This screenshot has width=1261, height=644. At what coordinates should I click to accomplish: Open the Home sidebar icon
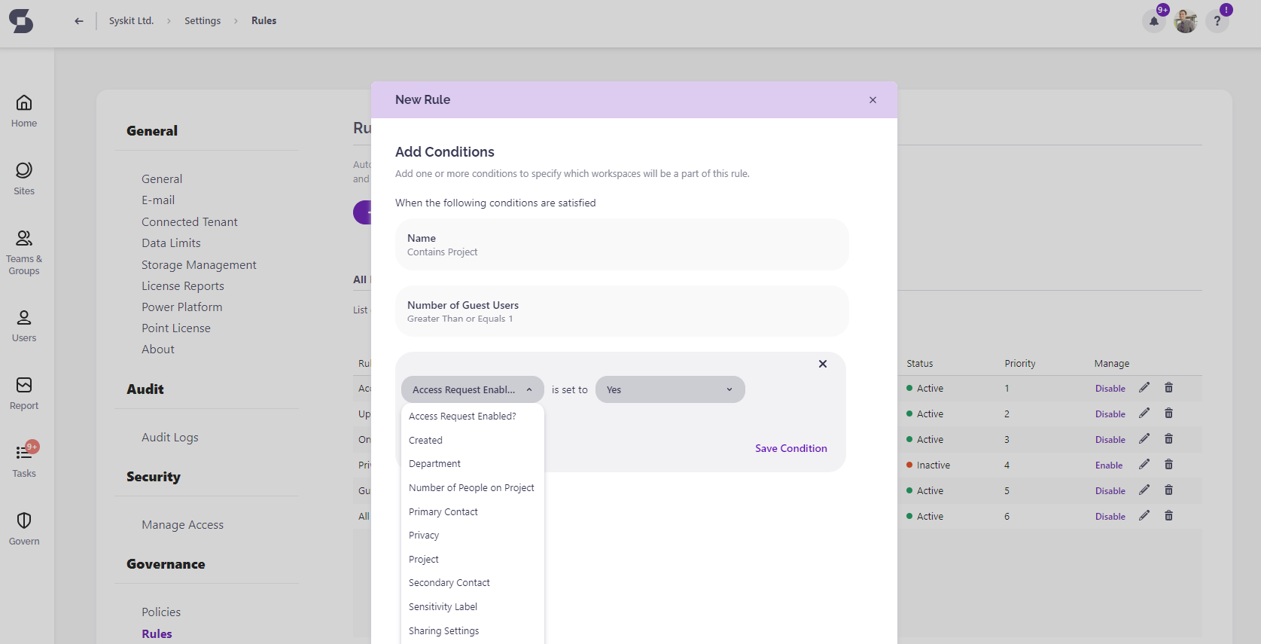[x=24, y=111]
